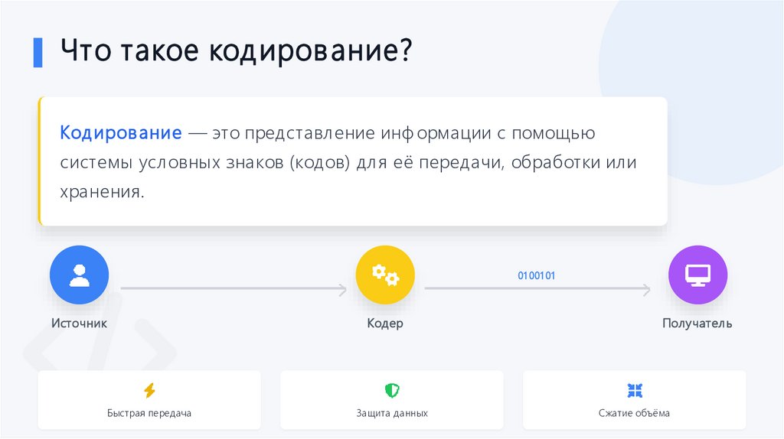Click the purple Получатель monitor icon
784x439 pixels.
tap(697, 275)
